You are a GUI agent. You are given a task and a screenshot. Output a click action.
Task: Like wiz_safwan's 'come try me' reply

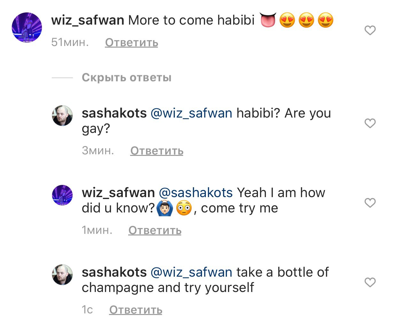tap(370, 203)
